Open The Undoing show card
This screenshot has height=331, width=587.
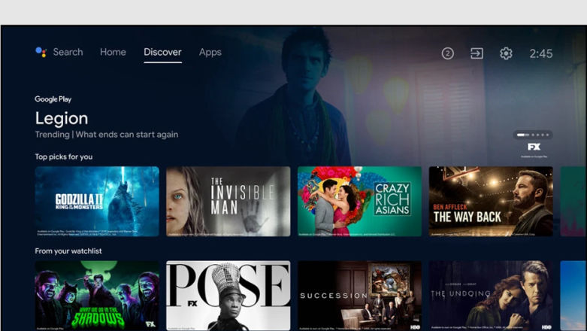click(491, 296)
